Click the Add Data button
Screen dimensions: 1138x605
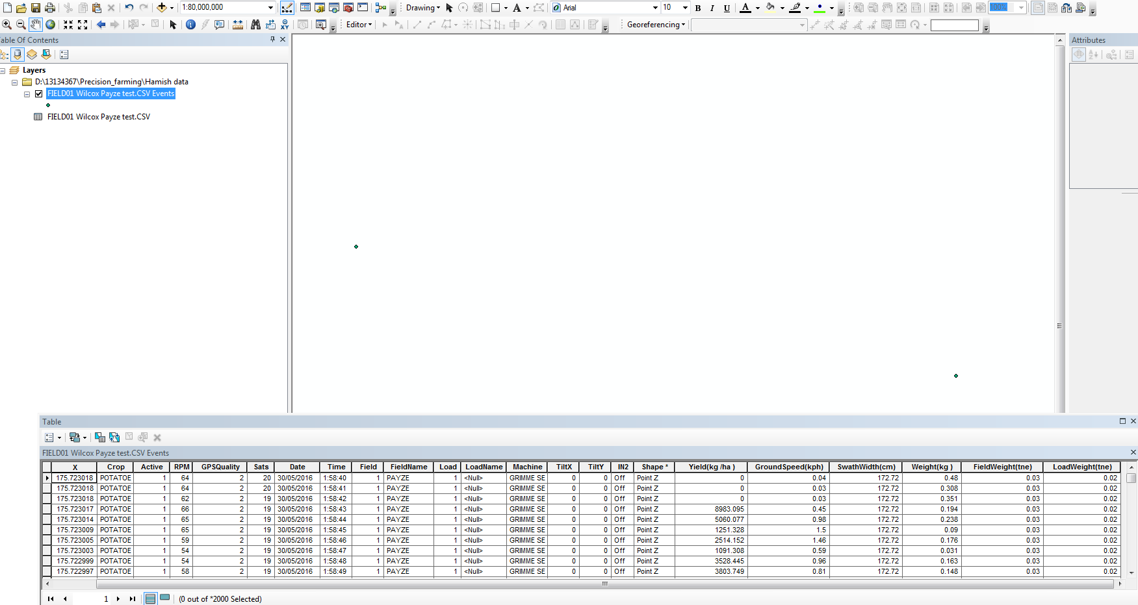tap(162, 8)
